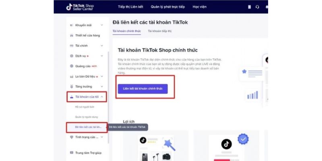This screenshot has width=322, height=161.
Task: Click the Tài chính card icon
Action: [x=72, y=45]
